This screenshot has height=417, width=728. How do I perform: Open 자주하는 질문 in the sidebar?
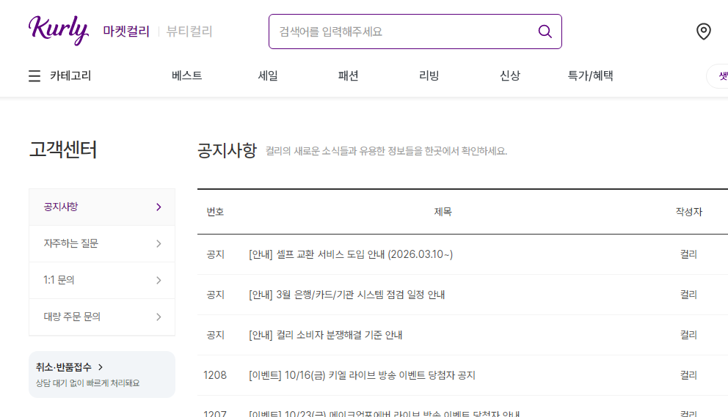point(102,243)
